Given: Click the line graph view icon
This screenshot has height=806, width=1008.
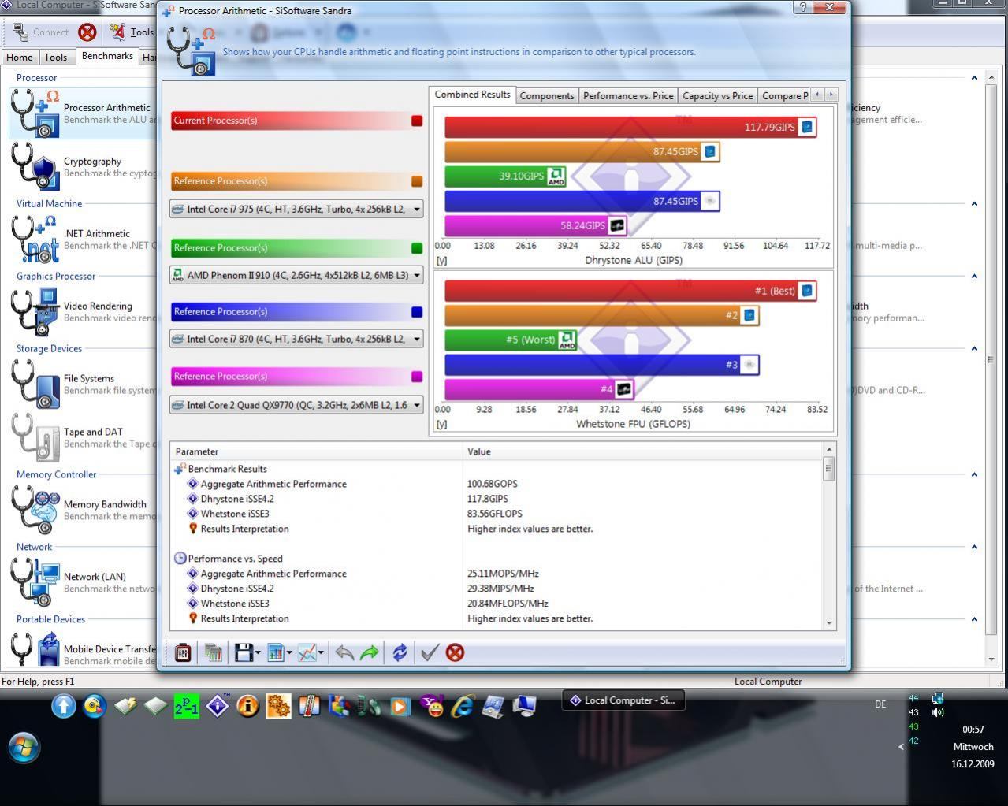Looking at the screenshot, I should point(307,652).
